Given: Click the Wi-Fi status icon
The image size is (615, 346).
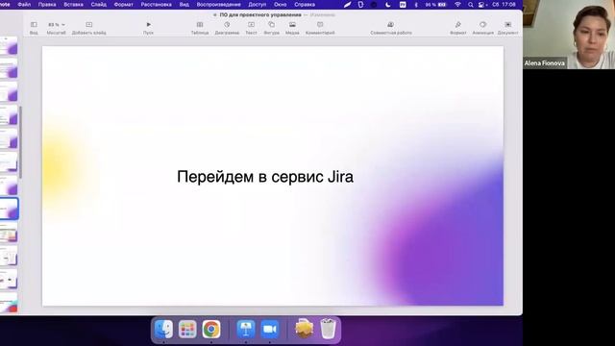Looking at the screenshot, I should [457, 4].
